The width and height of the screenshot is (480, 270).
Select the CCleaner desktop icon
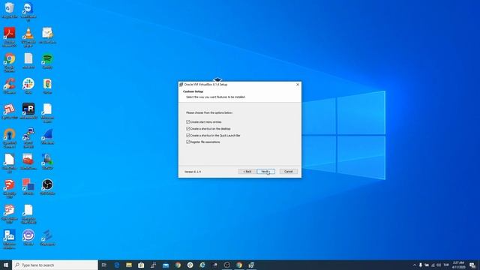coord(10,86)
